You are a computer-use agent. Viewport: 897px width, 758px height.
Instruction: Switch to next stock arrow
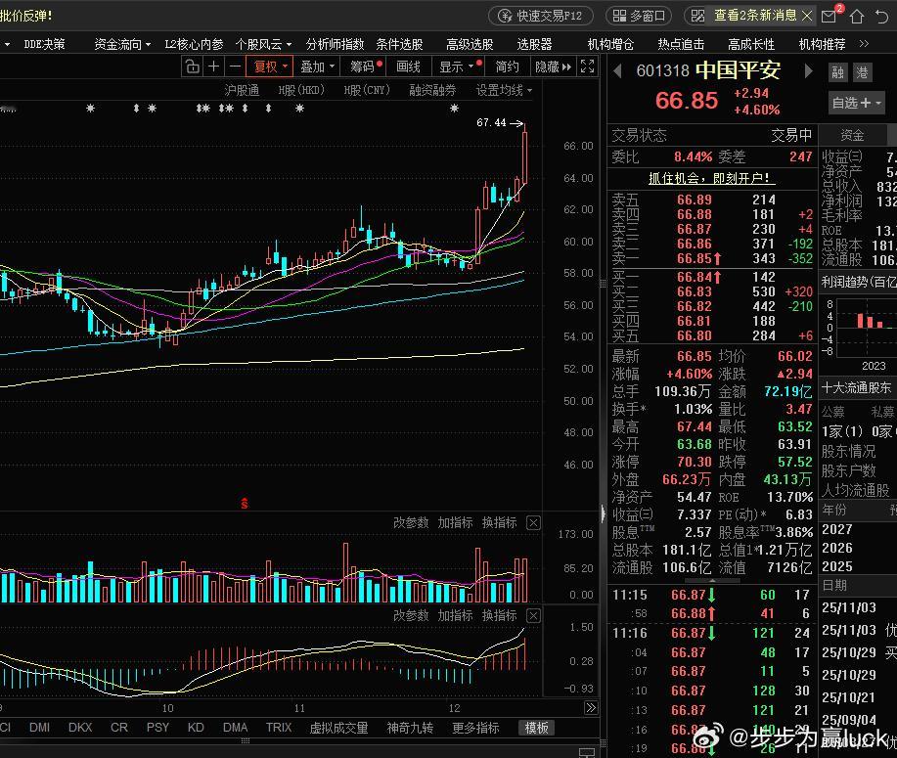[x=808, y=71]
